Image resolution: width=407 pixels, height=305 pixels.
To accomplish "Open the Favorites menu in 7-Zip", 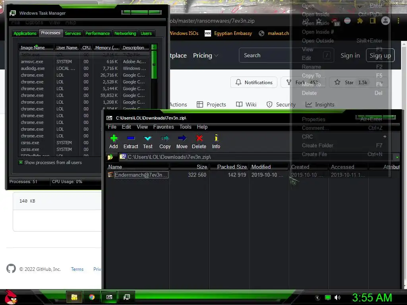I will (163, 127).
